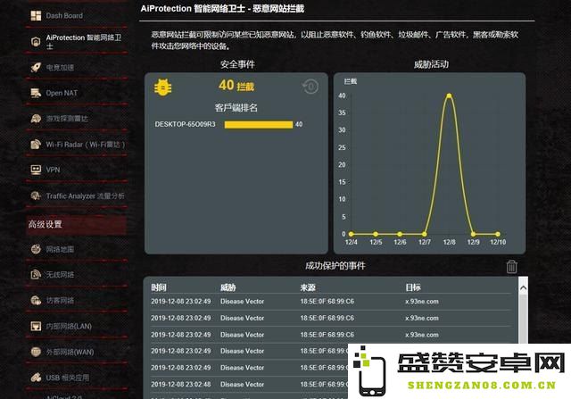
Task: Open Traffic Analyzer 流量分析 menu item
Action: tap(86, 196)
